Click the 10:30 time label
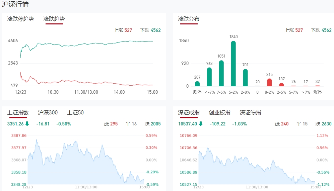This screenshot has width=334, height=191. click(53, 92)
